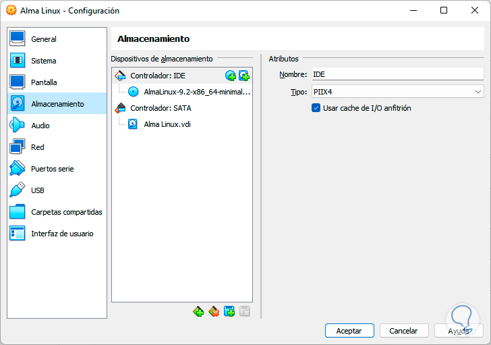
Task: Click the Alma Linux.vdi hard disk icon
Action: (133, 124)
